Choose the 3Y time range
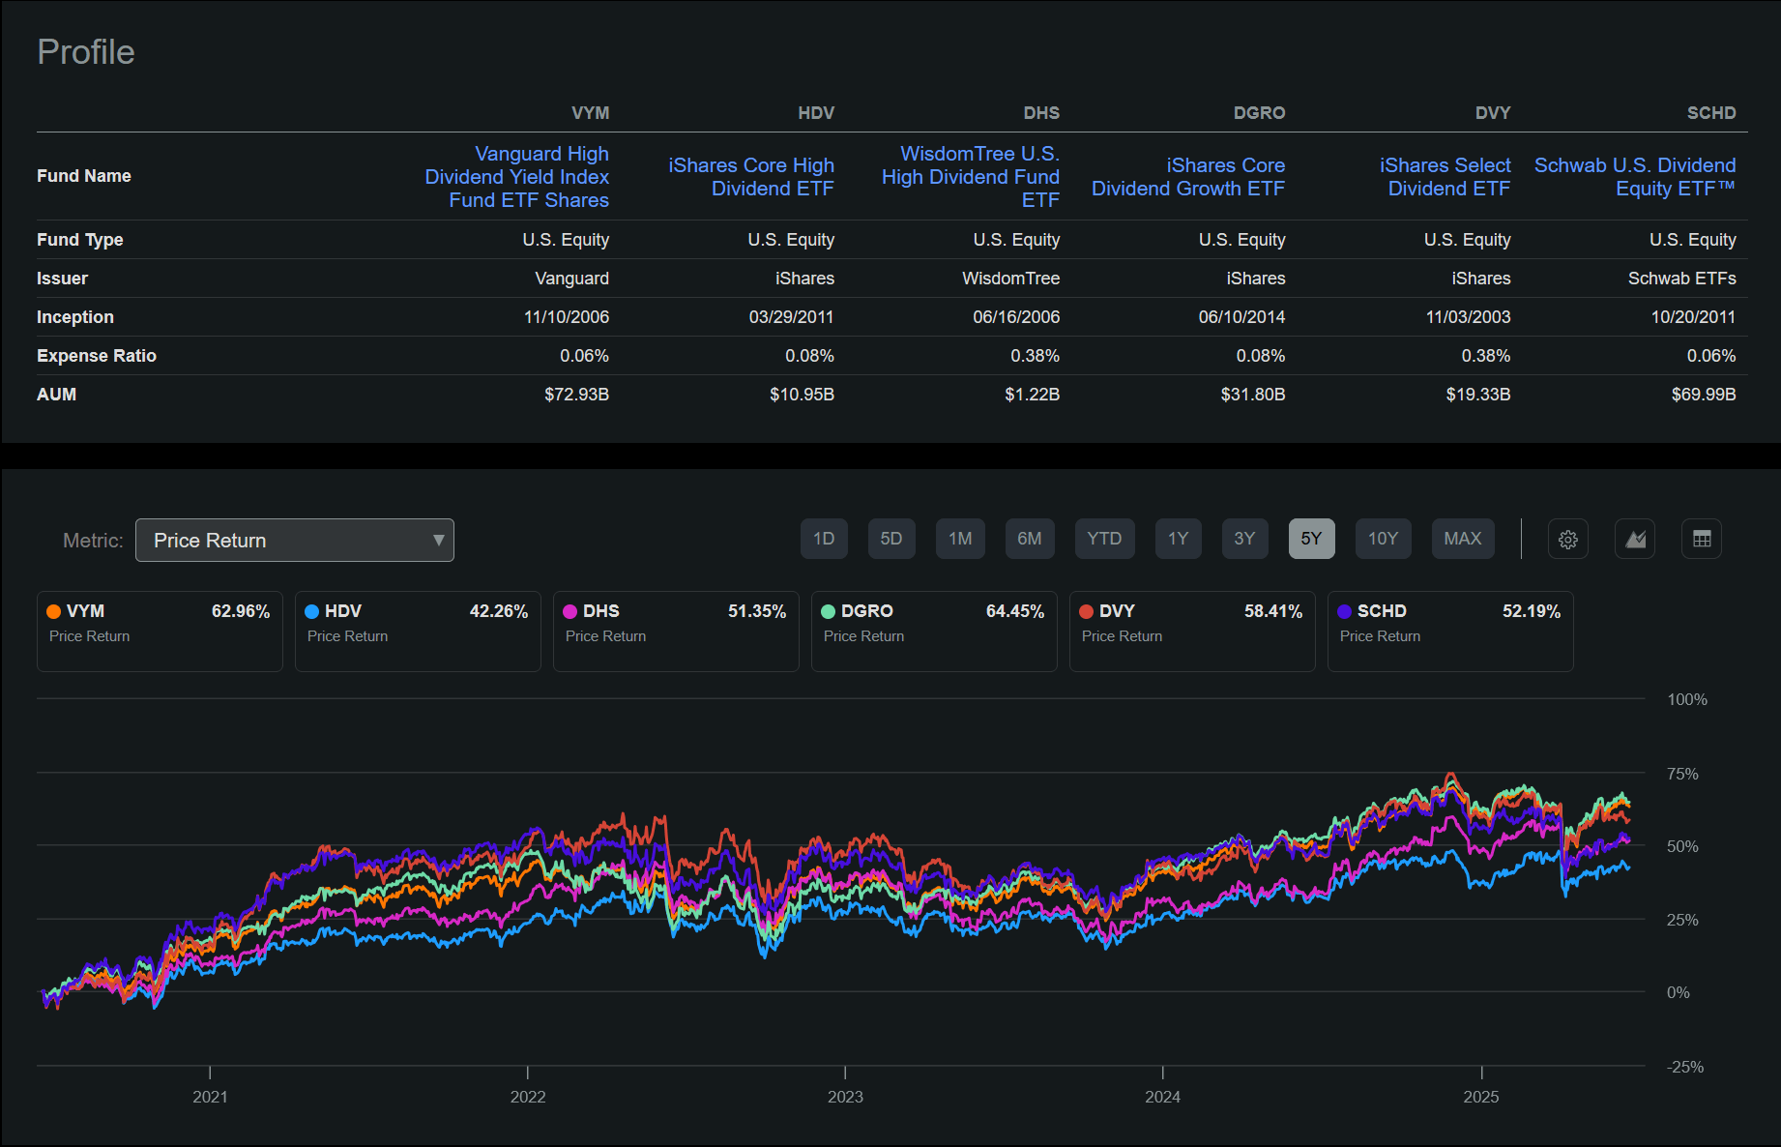 click(x=1244, y=539)
